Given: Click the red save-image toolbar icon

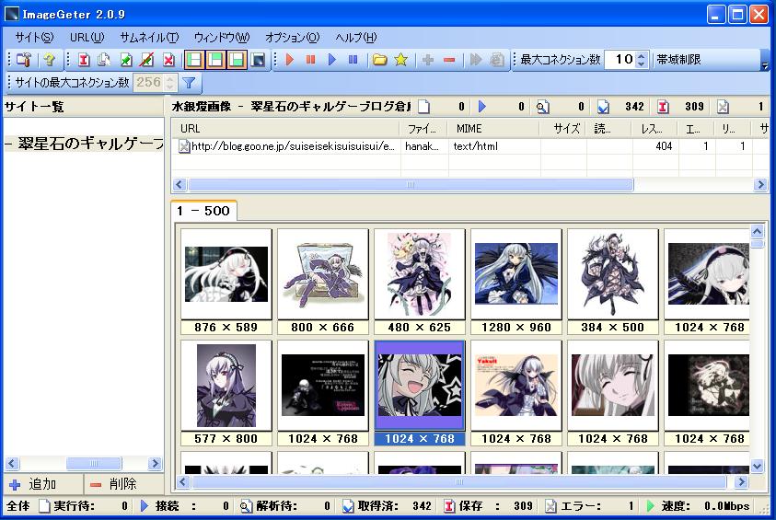Looking at the screenshot, I should 84,60.
